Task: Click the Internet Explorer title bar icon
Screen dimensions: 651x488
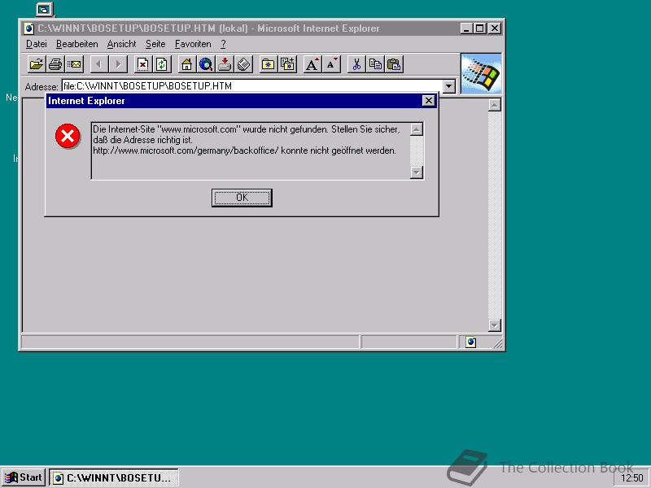Action: pos(28,28)
